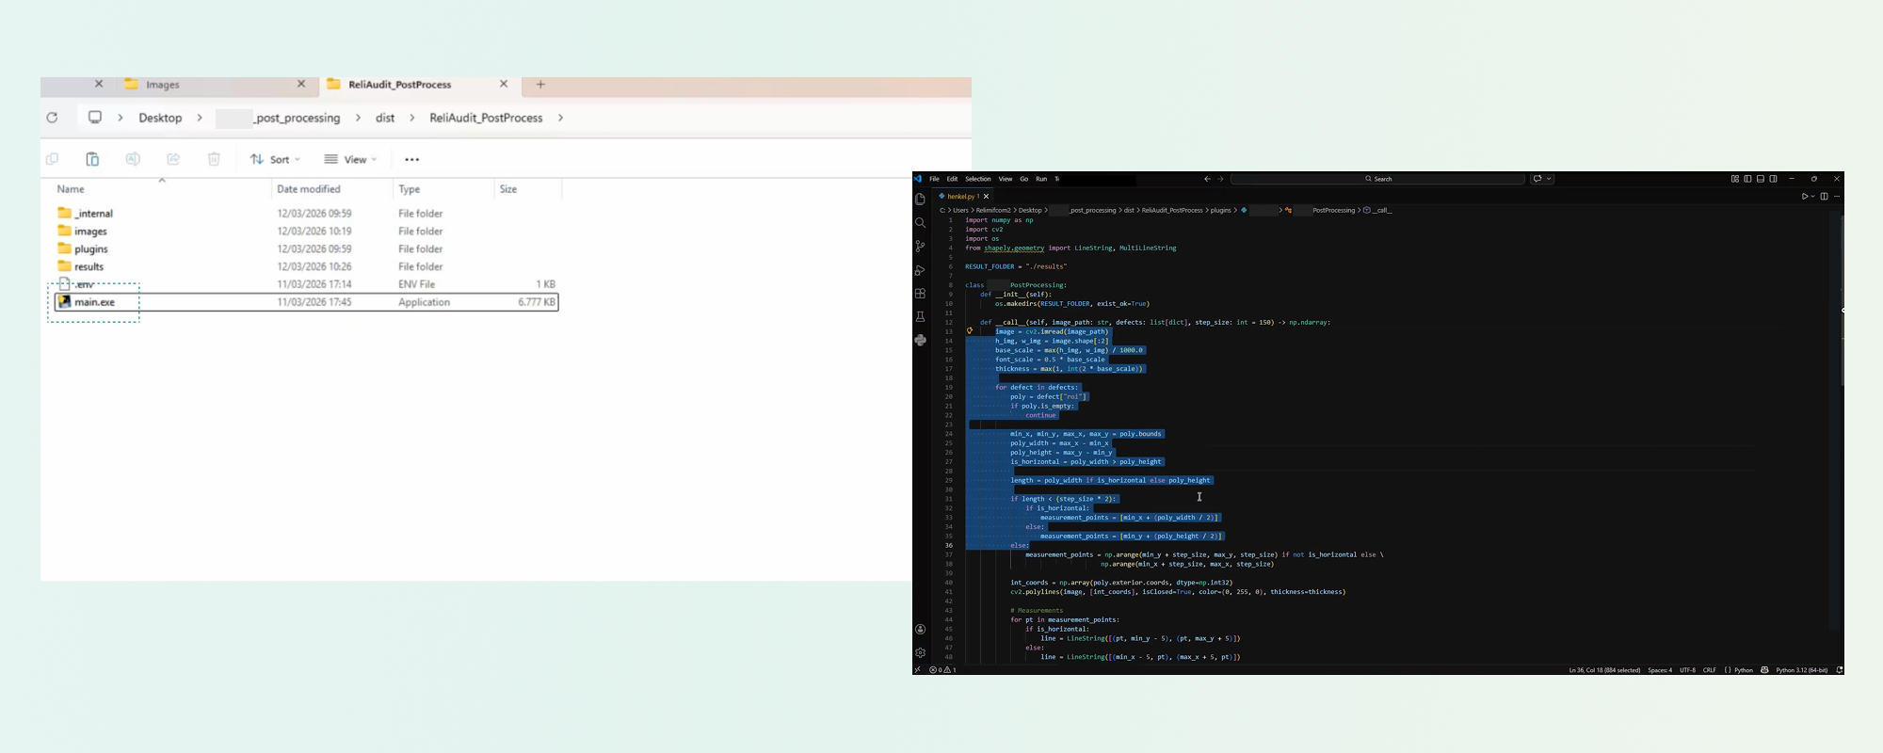Toggle the bottom Panel in VS Code title bar
Viewport: 1883px width, 753px height.
1761,179
